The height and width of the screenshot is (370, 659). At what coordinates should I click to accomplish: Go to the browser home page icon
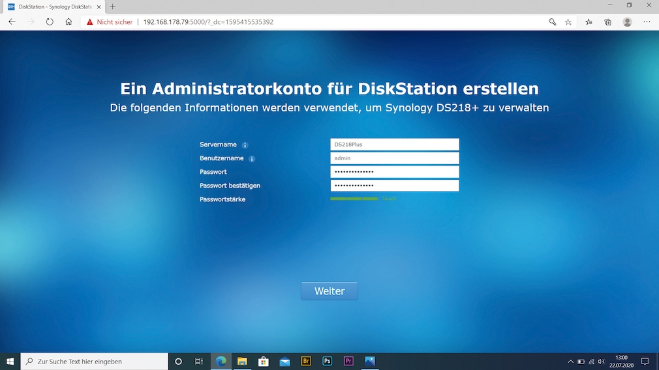[69, 21]
